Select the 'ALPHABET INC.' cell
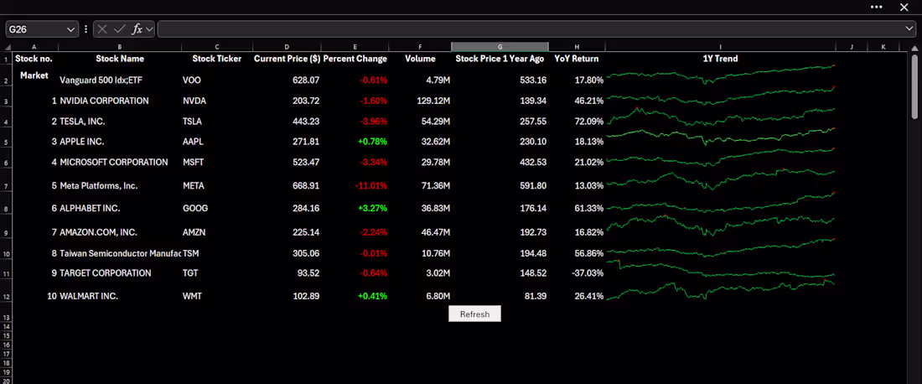Image resolution: width=922 pixels, height=384 pixels. pyautogui.click(x=90, y=209)
